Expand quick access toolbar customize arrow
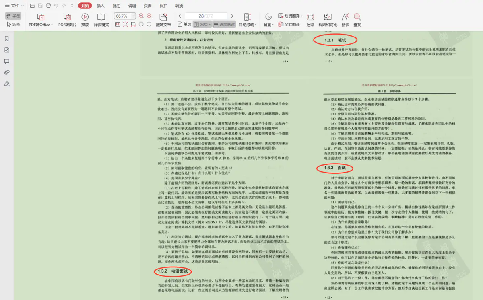 pyautogui.click(x=72, y=6)
